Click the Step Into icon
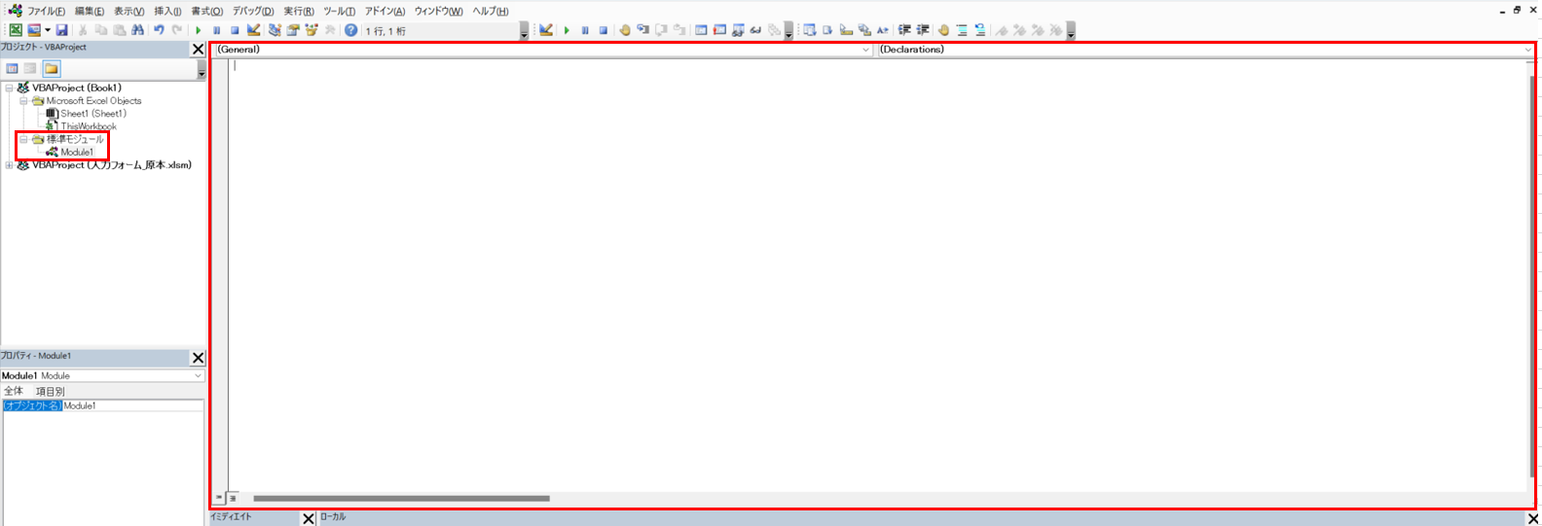Screen dimensions: 1542x526 [x=642, y=30]
